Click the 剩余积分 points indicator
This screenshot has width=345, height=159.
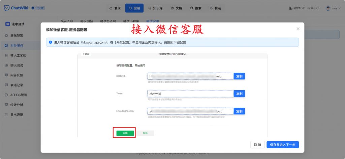tap(304, 8)
